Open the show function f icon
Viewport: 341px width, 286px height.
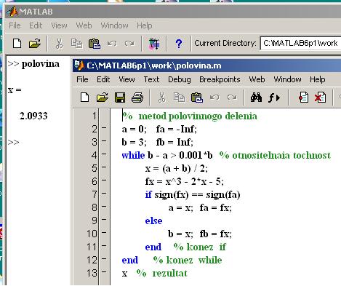click(274, 98)
